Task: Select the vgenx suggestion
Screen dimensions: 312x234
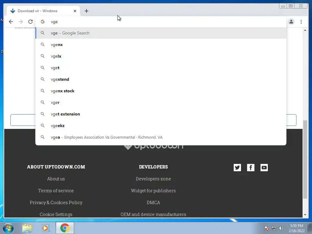Action: 161,44
